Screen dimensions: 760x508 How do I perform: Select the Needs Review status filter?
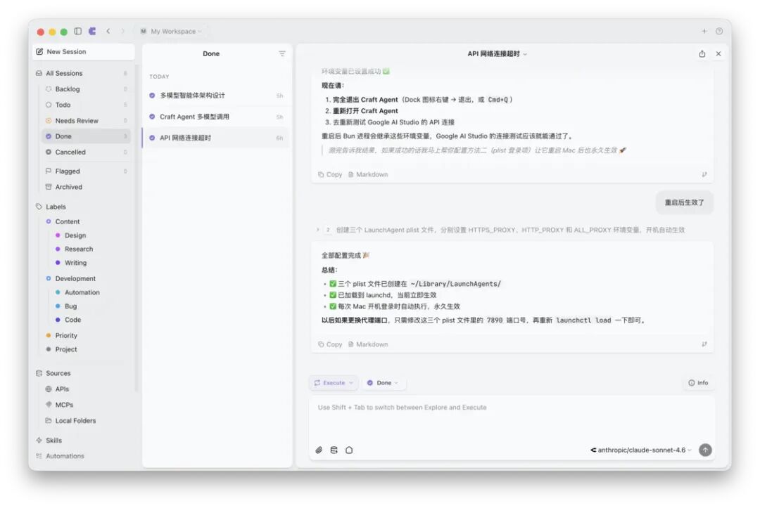click(86, 120)
